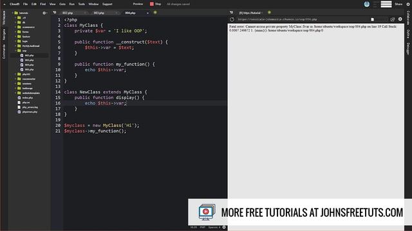Click the Spaces: 4 indentation setting
Viewport: 412px width, 231px height.
[214, 227]
